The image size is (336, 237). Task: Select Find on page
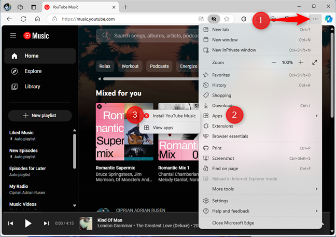point(260,169)
